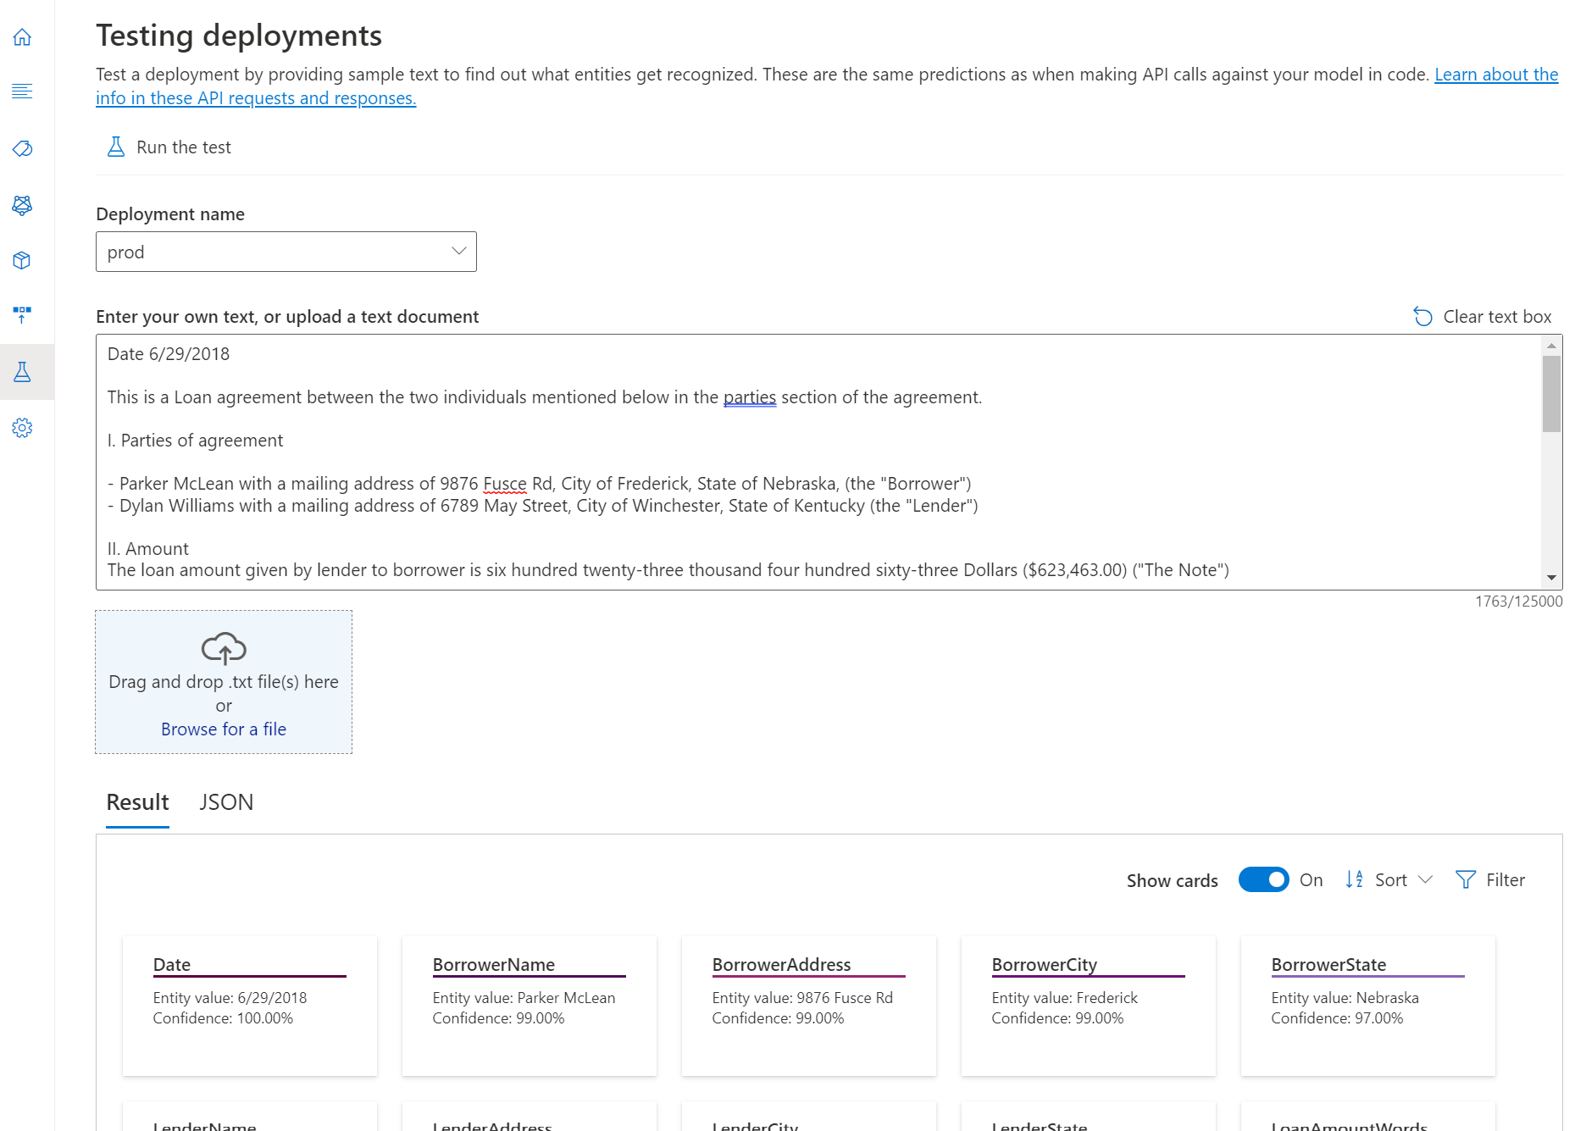
Task: Open the Deployment name dropdown showing prod
Action: pyautogui.click(x=286, y=252)
